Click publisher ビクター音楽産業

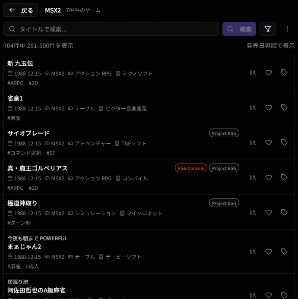126,108
